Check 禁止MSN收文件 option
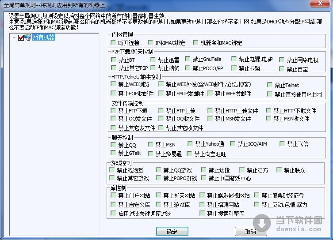Viewport: 333px width, 240px height. tap(268, 119)
